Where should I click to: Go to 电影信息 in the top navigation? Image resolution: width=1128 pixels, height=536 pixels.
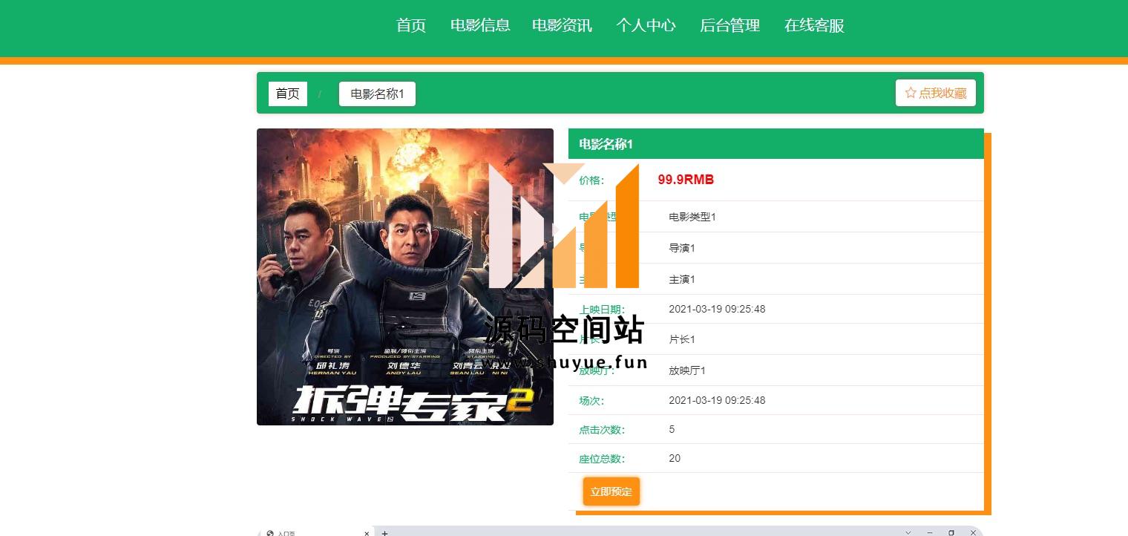(x=480, y=26)
